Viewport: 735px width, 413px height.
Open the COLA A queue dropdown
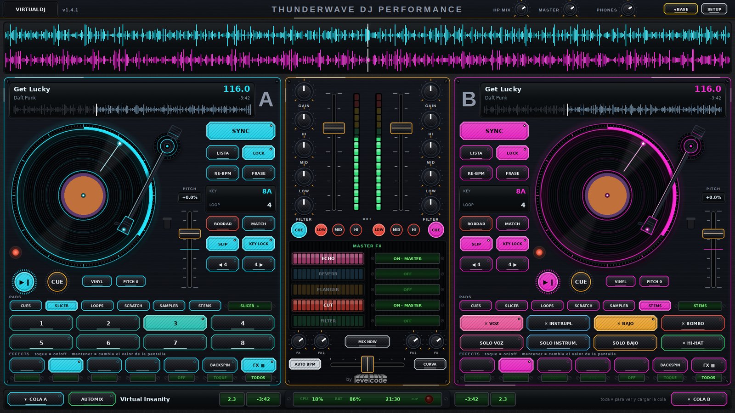click(36, 399)
